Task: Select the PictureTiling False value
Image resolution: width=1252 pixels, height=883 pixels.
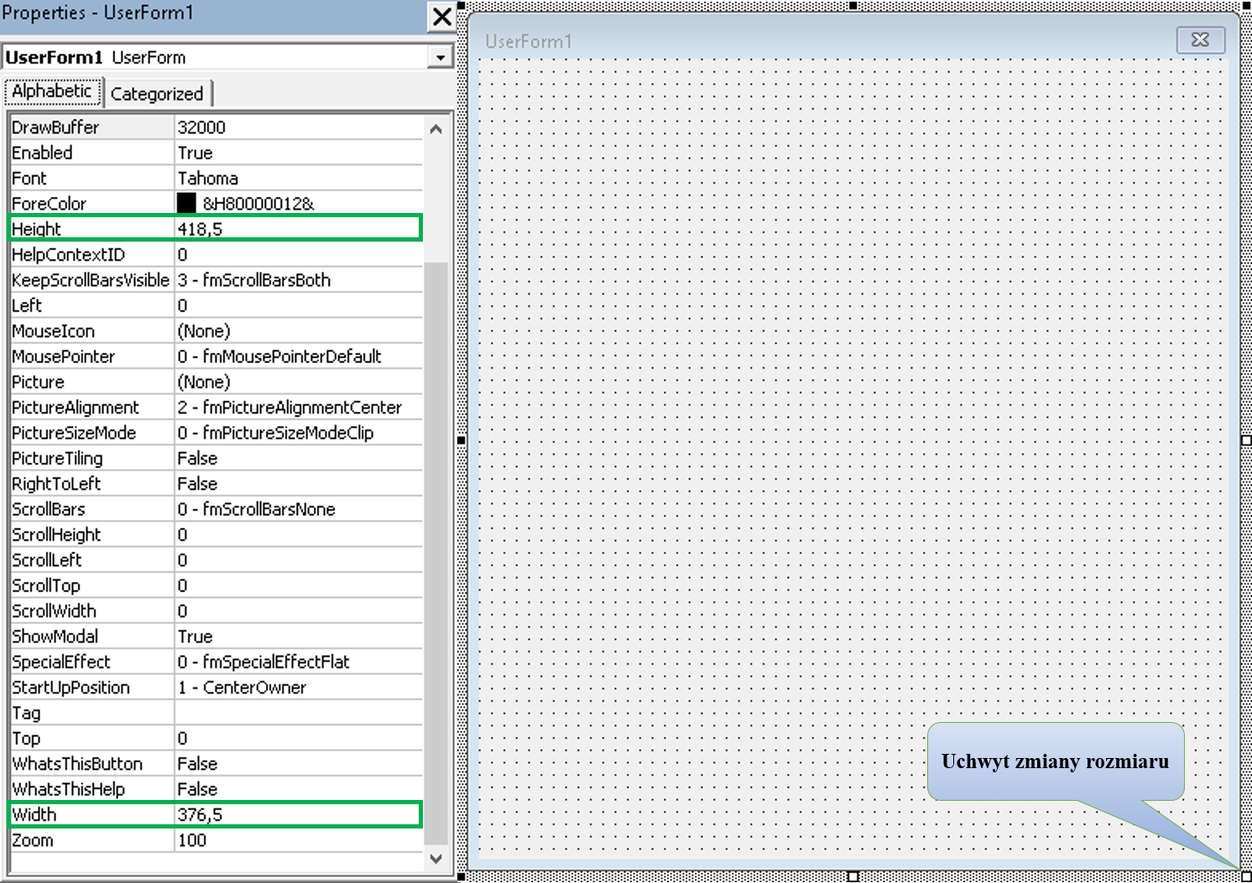Action: click(x=297, y=459)
